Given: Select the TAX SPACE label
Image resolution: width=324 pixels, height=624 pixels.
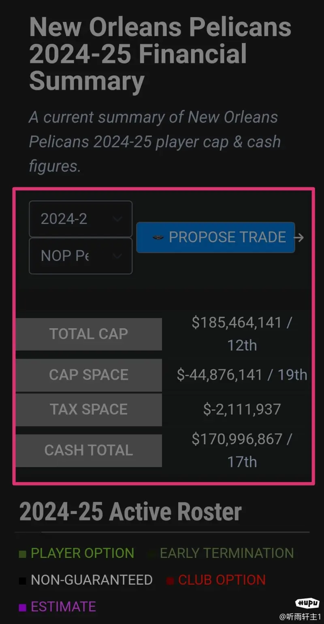Looking at the screenshot, I should (x=89, y=409).
